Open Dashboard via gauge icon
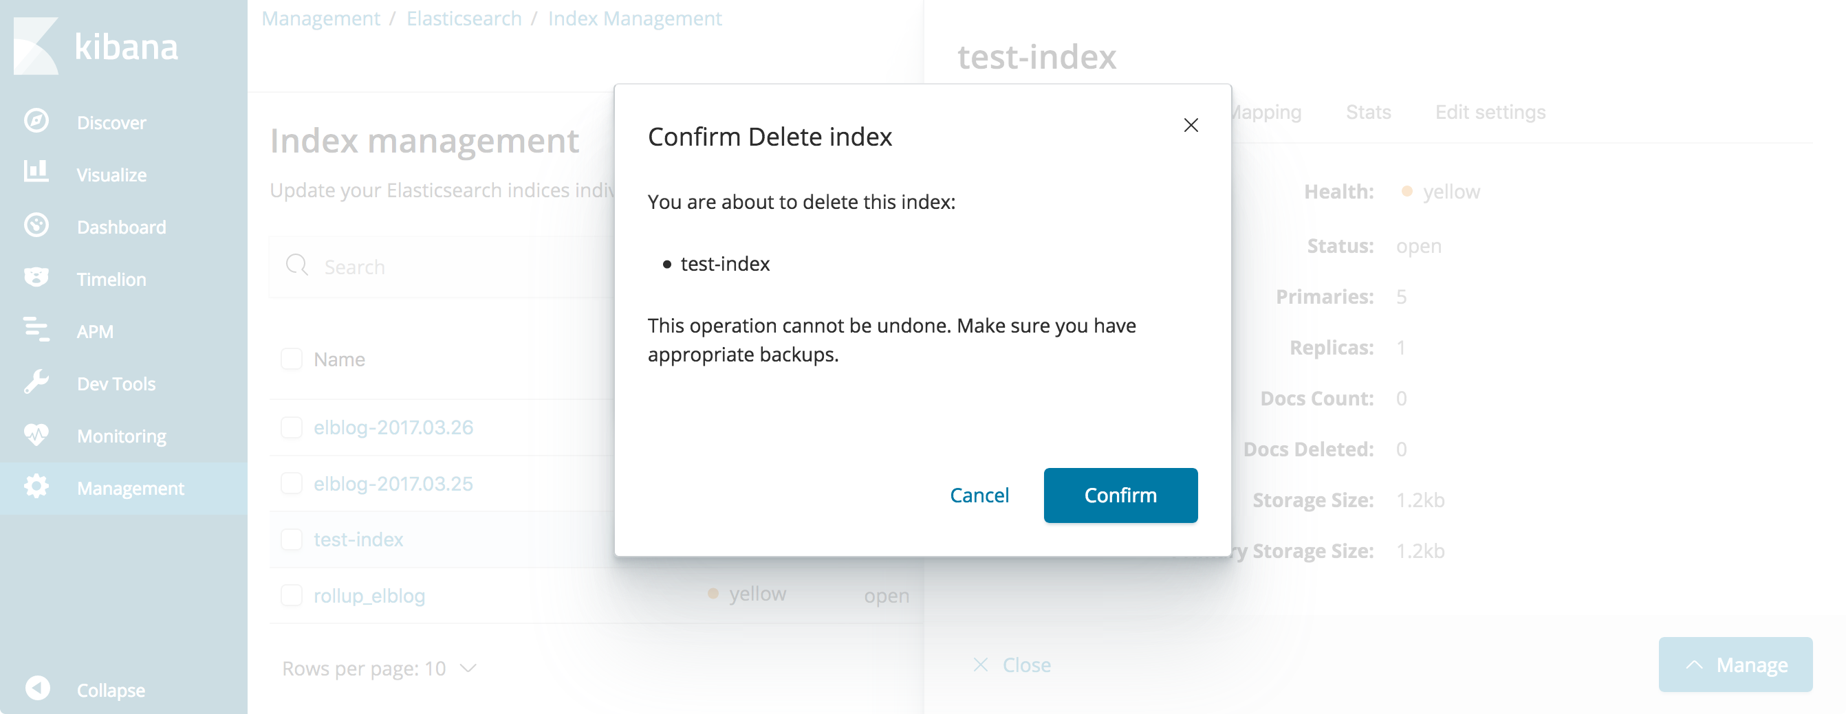Viewport: 1846px width, 714px height. 36,225
